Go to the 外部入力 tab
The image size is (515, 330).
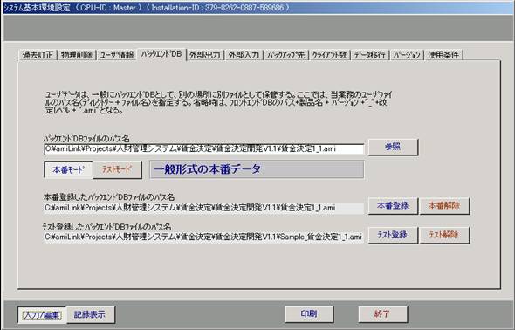244,55
